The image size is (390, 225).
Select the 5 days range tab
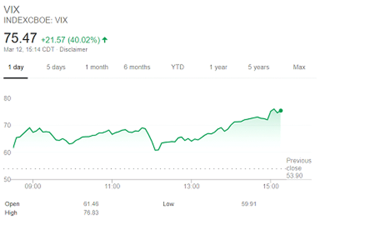55,67
